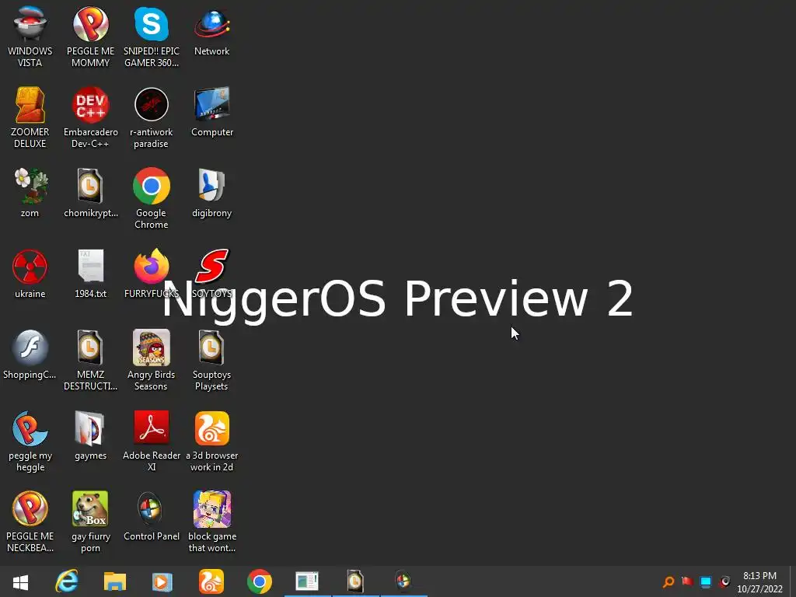
Task: Select the zom plant icon
Action: (30, 186)
